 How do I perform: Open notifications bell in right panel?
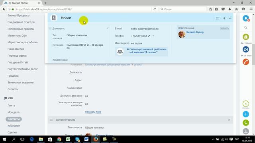pos(246,18)
